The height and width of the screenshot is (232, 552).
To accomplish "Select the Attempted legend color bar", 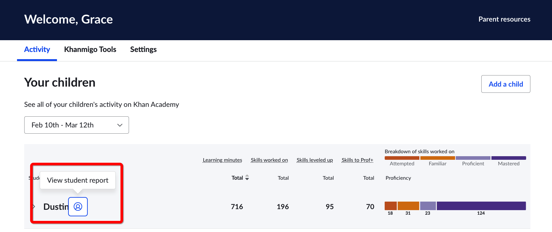I will pos(402,158).
